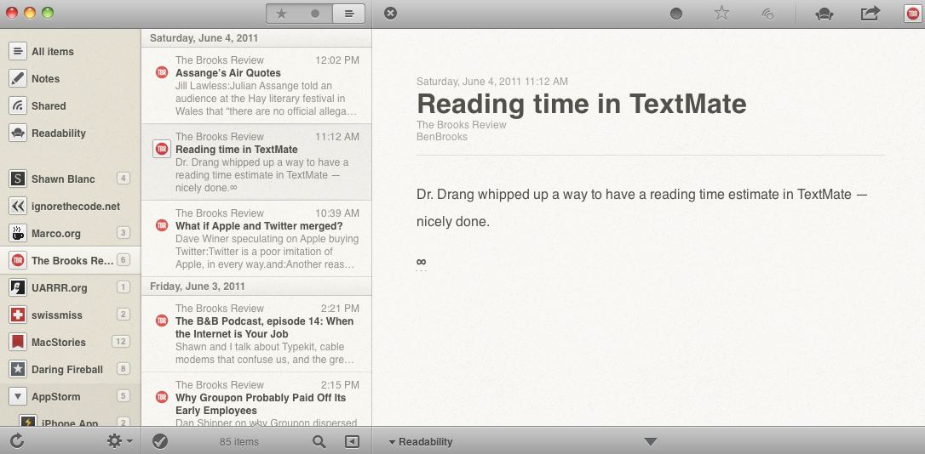The width and height of the screenshot is (925, 454).
Task: Collapse article pane with the arrow icon
Action: (352, 441)
